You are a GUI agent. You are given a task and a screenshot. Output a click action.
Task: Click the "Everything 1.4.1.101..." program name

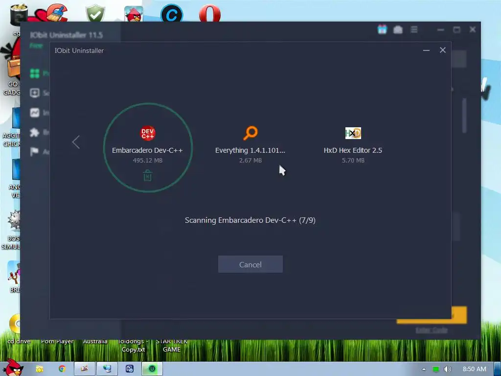coord(250,150)
